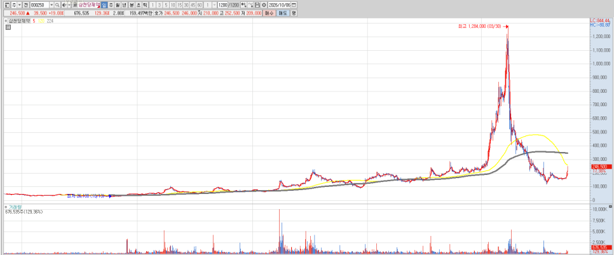Viewport: 614px width, 255px height.
Task: Select the 일 daily chart period
Action: click(x=104, y=5)
